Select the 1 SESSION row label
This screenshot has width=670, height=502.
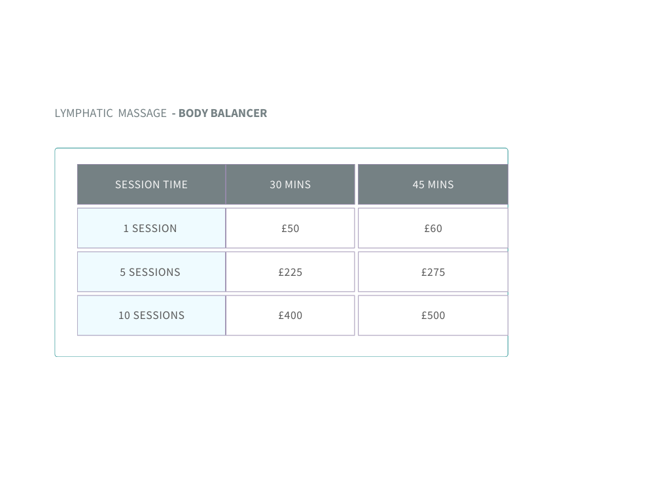[x=150, y=228]
